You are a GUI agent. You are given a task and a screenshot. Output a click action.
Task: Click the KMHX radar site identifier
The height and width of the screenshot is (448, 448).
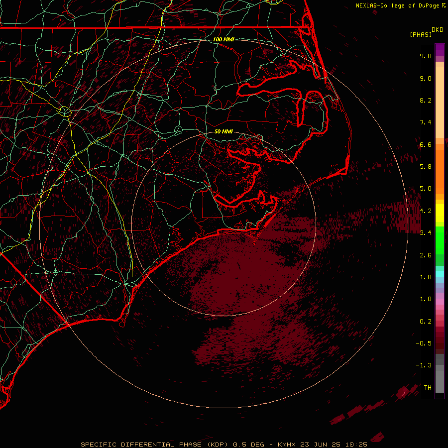click(286, 445)
